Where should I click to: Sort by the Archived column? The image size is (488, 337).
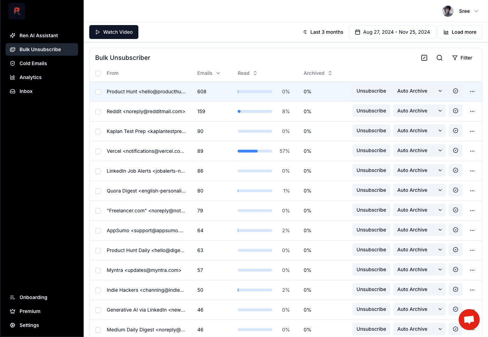click(x=318, y=73)
